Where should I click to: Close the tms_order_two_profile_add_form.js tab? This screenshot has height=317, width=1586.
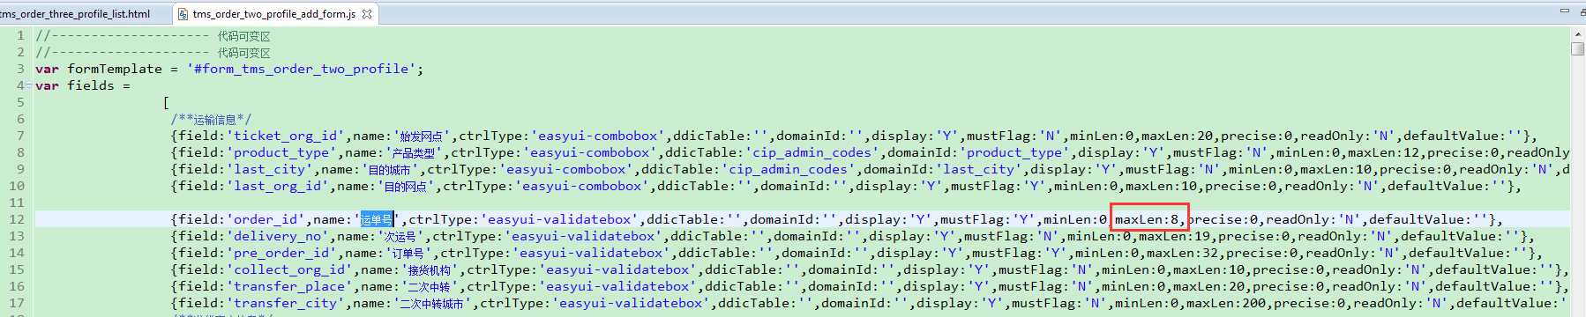point(367,14)
